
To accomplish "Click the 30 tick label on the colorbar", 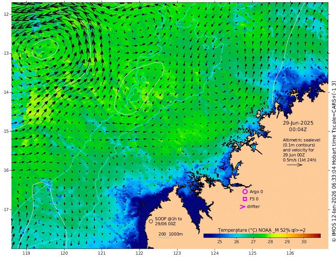I will pos(304,242).
